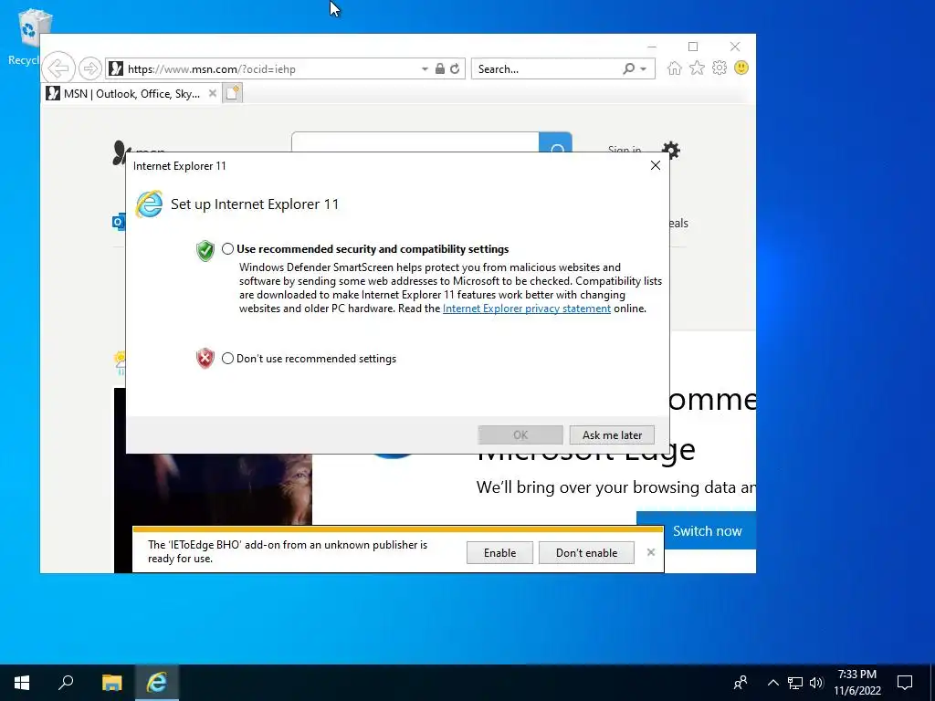Image resolution: width=935 pixels, height=701 pixels.
Task: Click the lock security icon in address bar
Action: coord(439,68)
